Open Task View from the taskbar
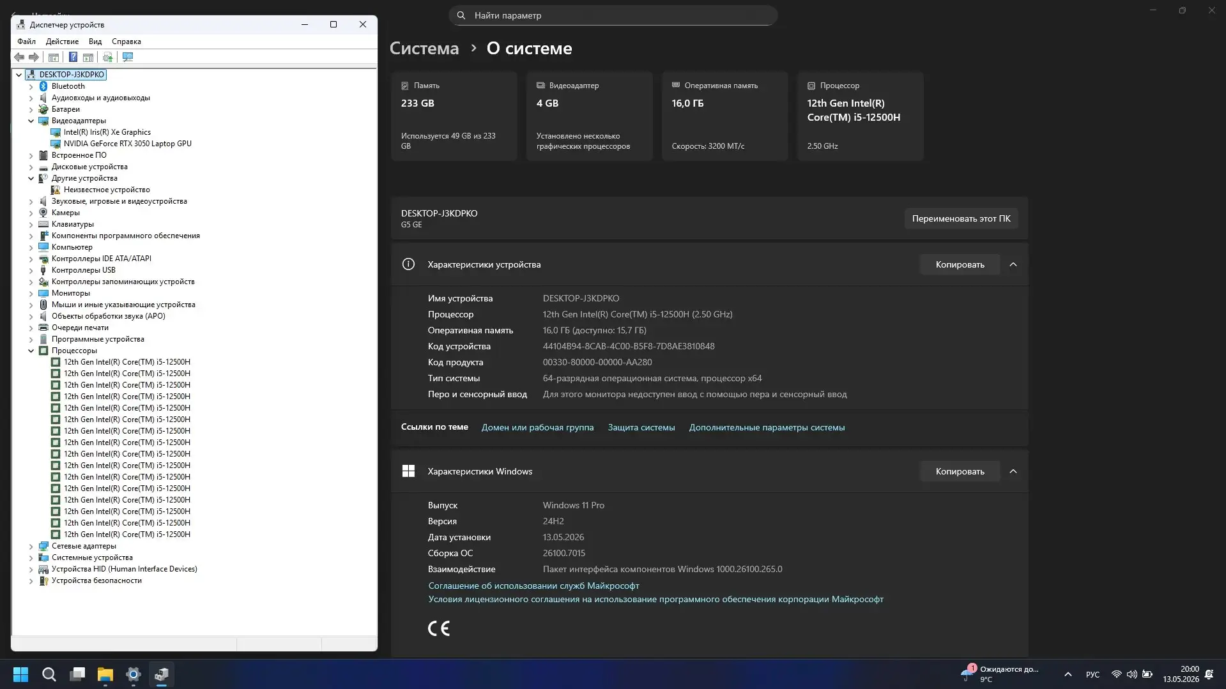Screen dimensions: 1226x689 point(77,674)
